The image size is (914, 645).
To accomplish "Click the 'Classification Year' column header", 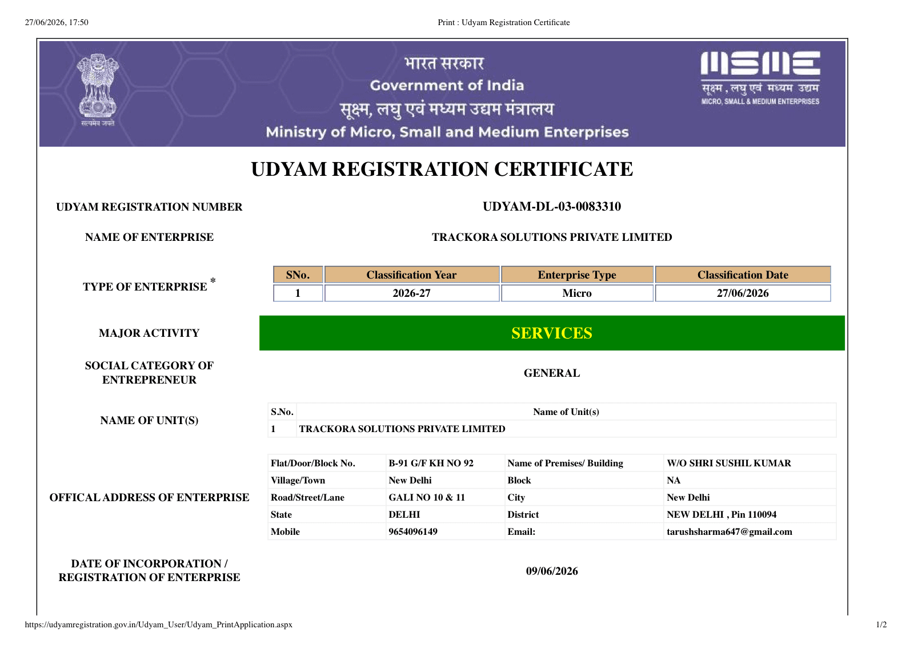I will click(411, 275).
